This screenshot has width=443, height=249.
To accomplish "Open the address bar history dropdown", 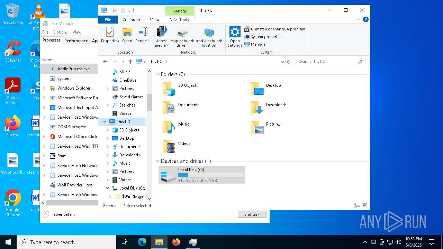I will pyautogui.click(x=282, y=62).
